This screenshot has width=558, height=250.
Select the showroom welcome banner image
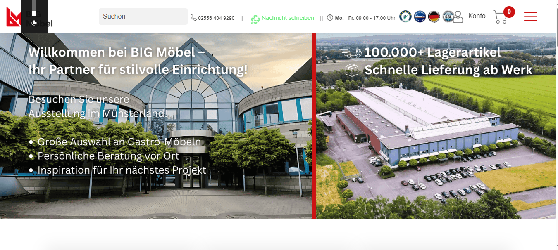pos(156,126)
